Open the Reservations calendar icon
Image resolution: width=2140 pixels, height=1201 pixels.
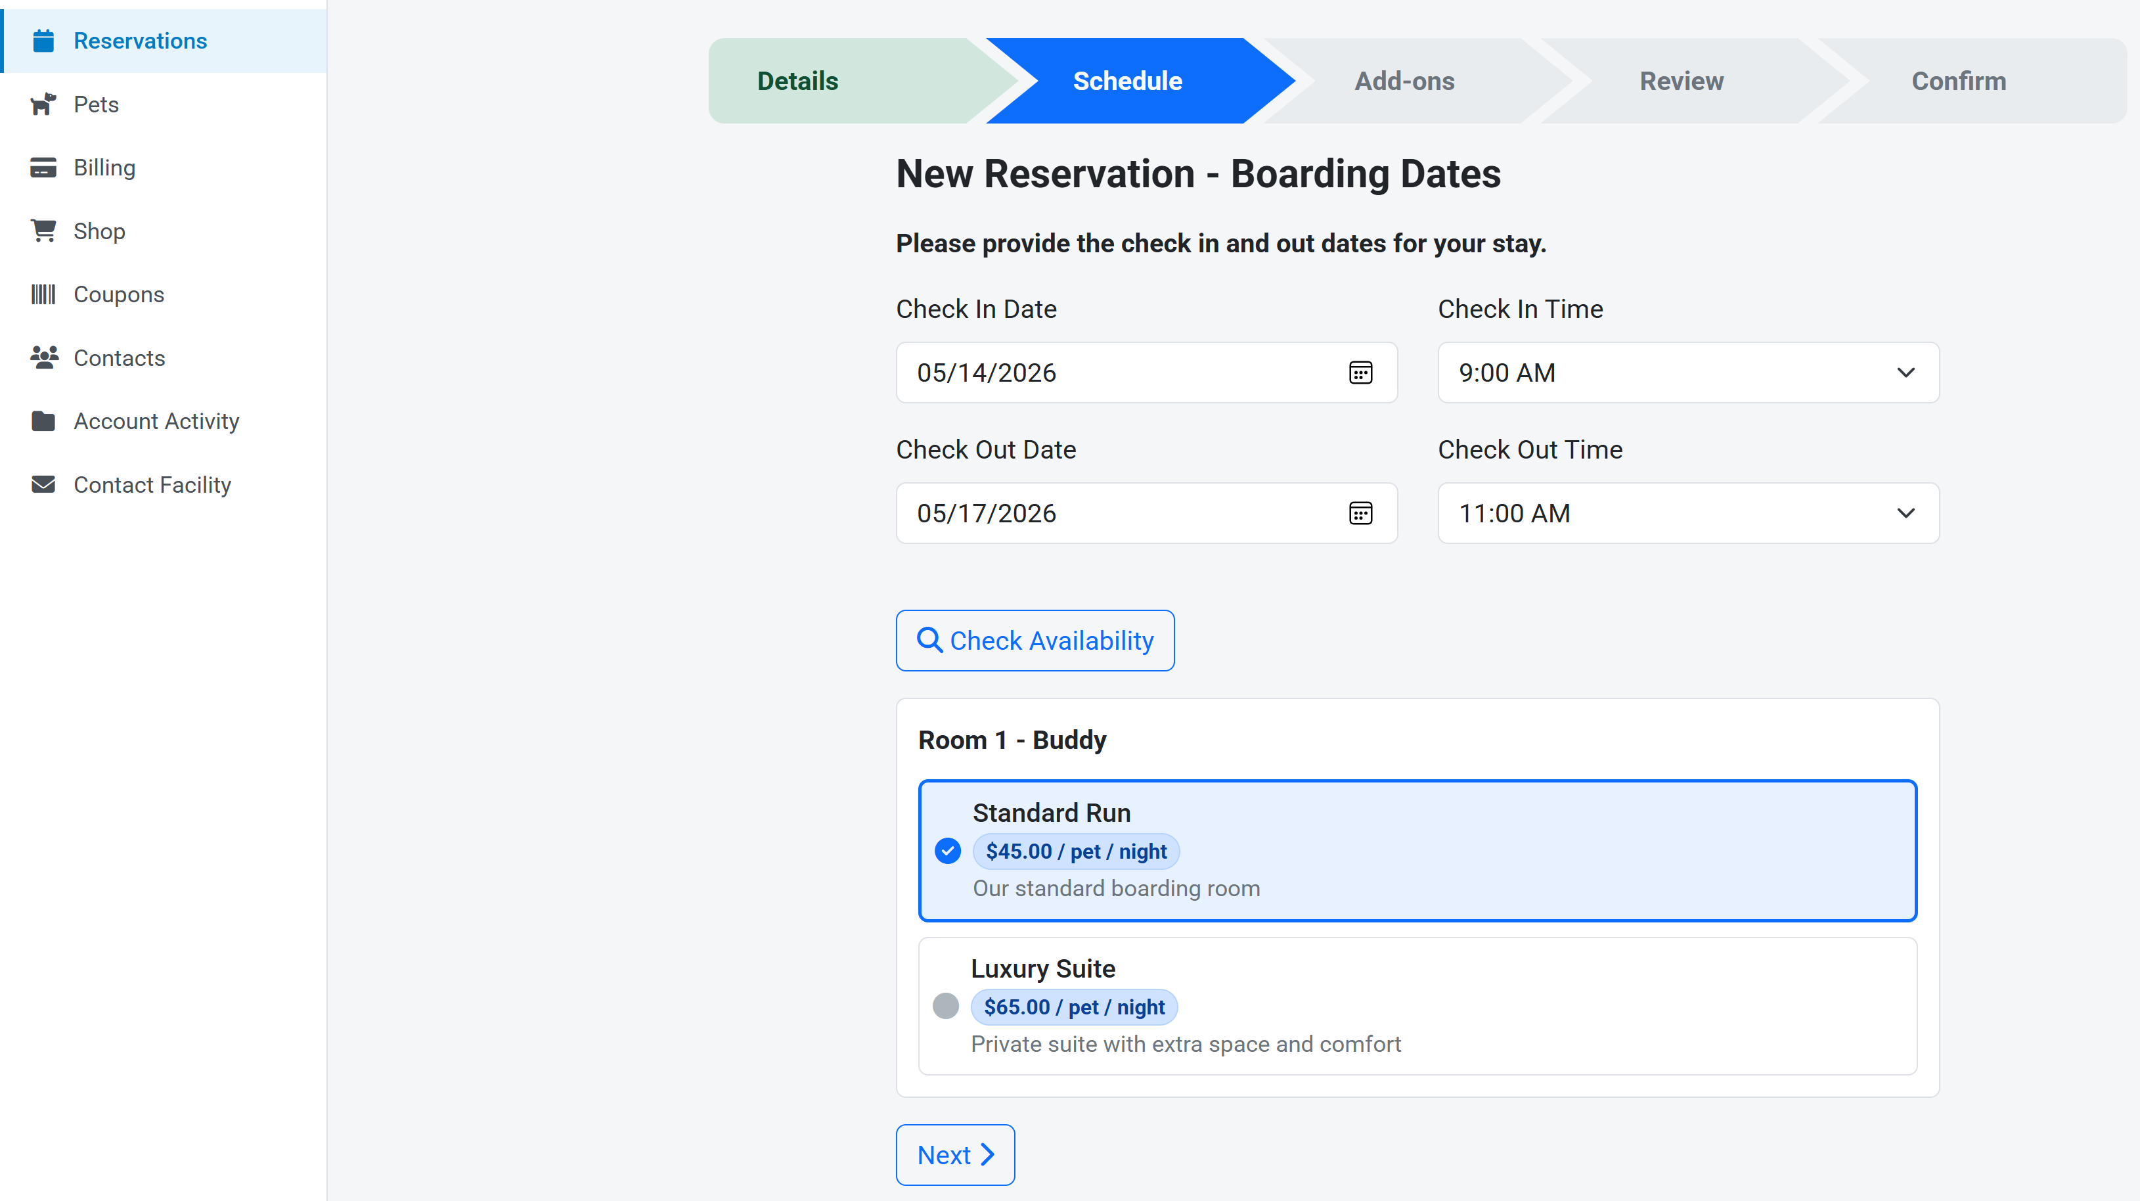(x=43, y=40)
